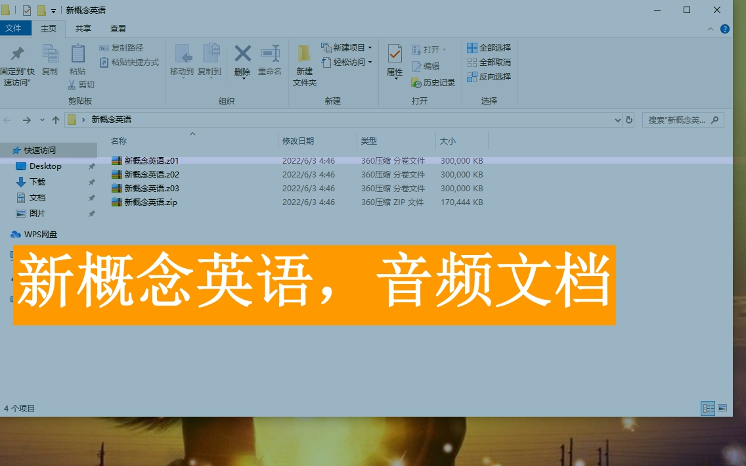Screen dimensions: 746x466
Task: Switch to details view layout icon
Action: [x=708, y=408]
